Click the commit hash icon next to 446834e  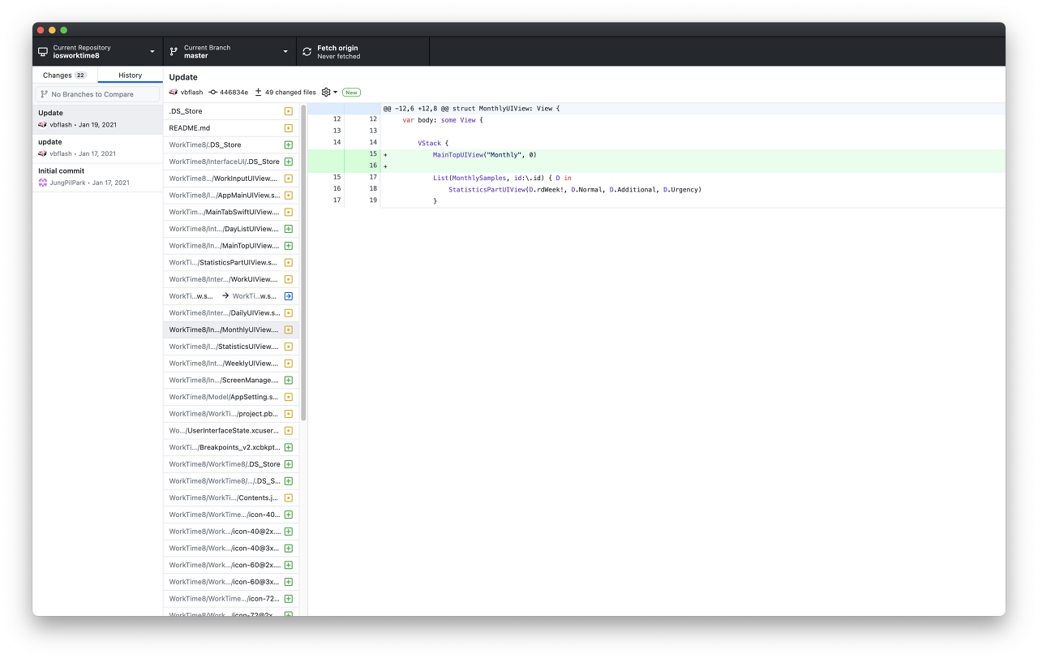[x=213, y=93]
